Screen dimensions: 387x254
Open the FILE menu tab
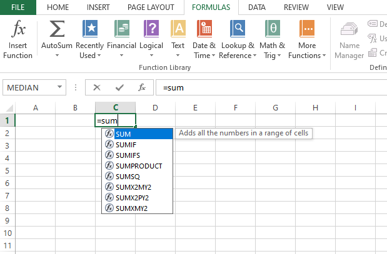pyautogui.click(x=18, y=7)
